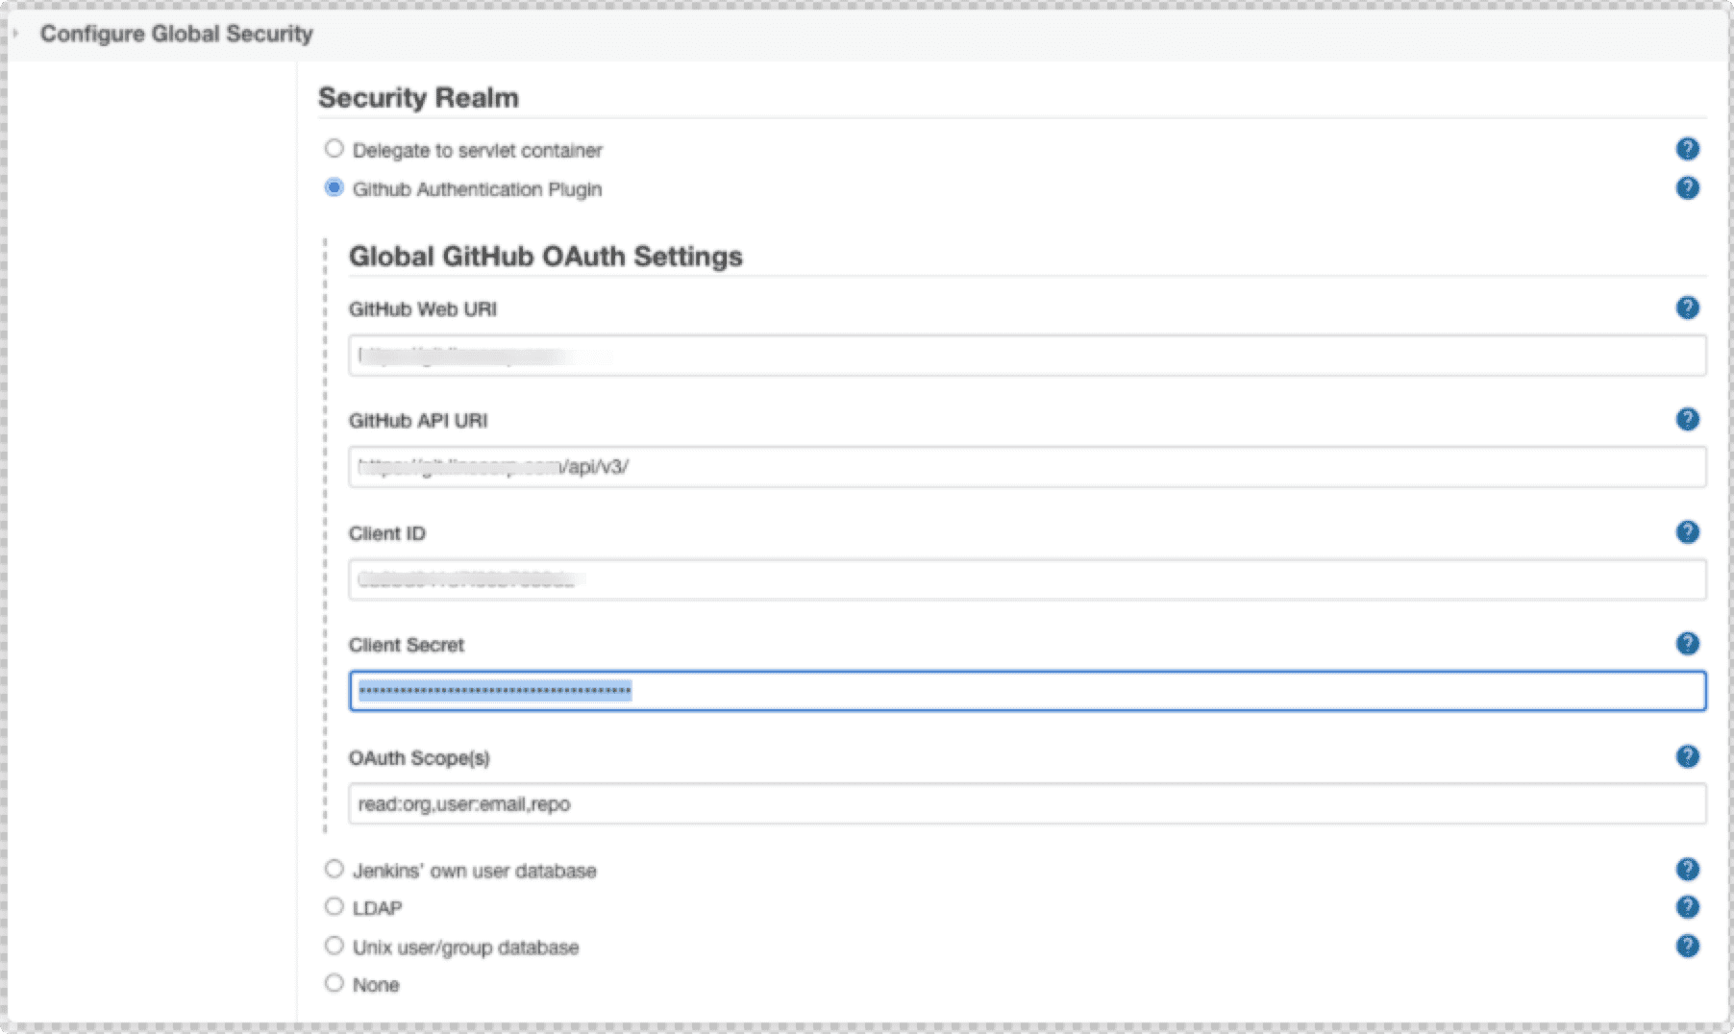1734x1034 pixels.
Task: Select None as security realm
Action: (x=334, y=983)
